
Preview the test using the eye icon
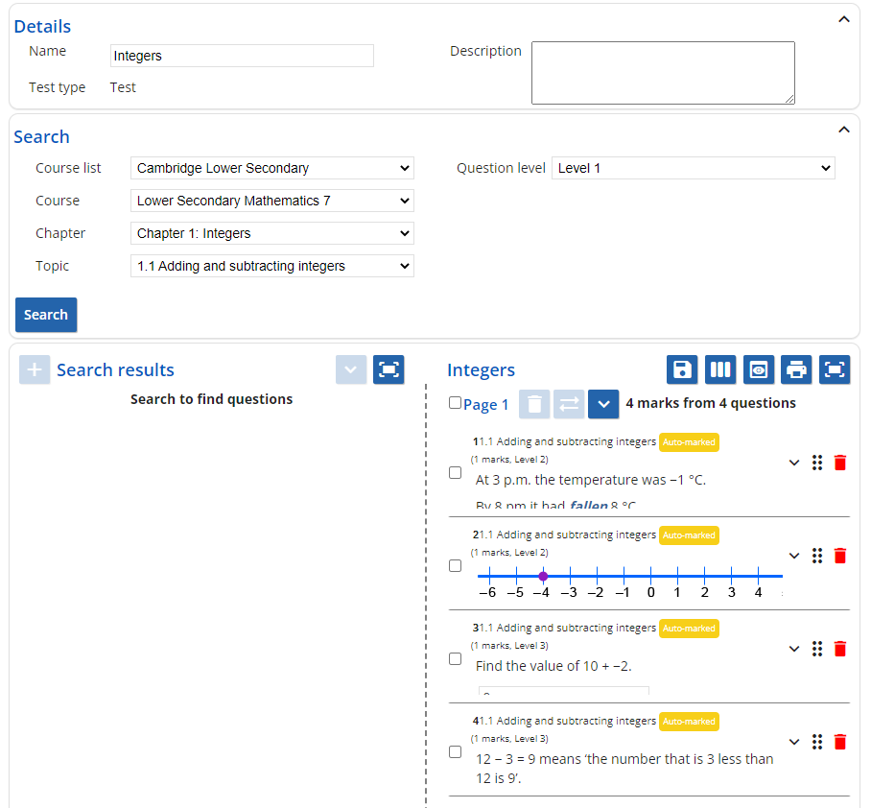758,369
